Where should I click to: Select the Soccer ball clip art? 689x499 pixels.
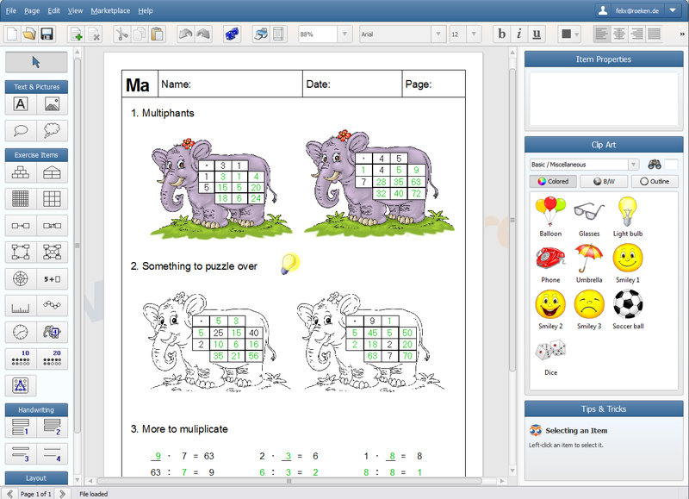[x=628, y=309]
